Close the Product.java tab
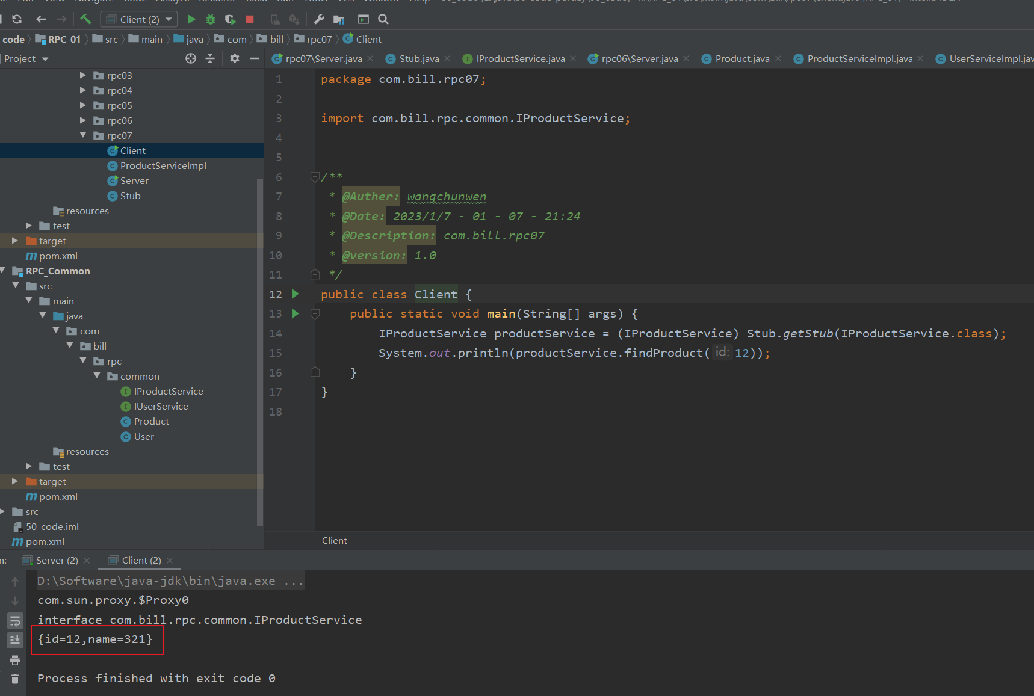The height and width of the screenshot is (696, 1034). click(x=778, y=58)
